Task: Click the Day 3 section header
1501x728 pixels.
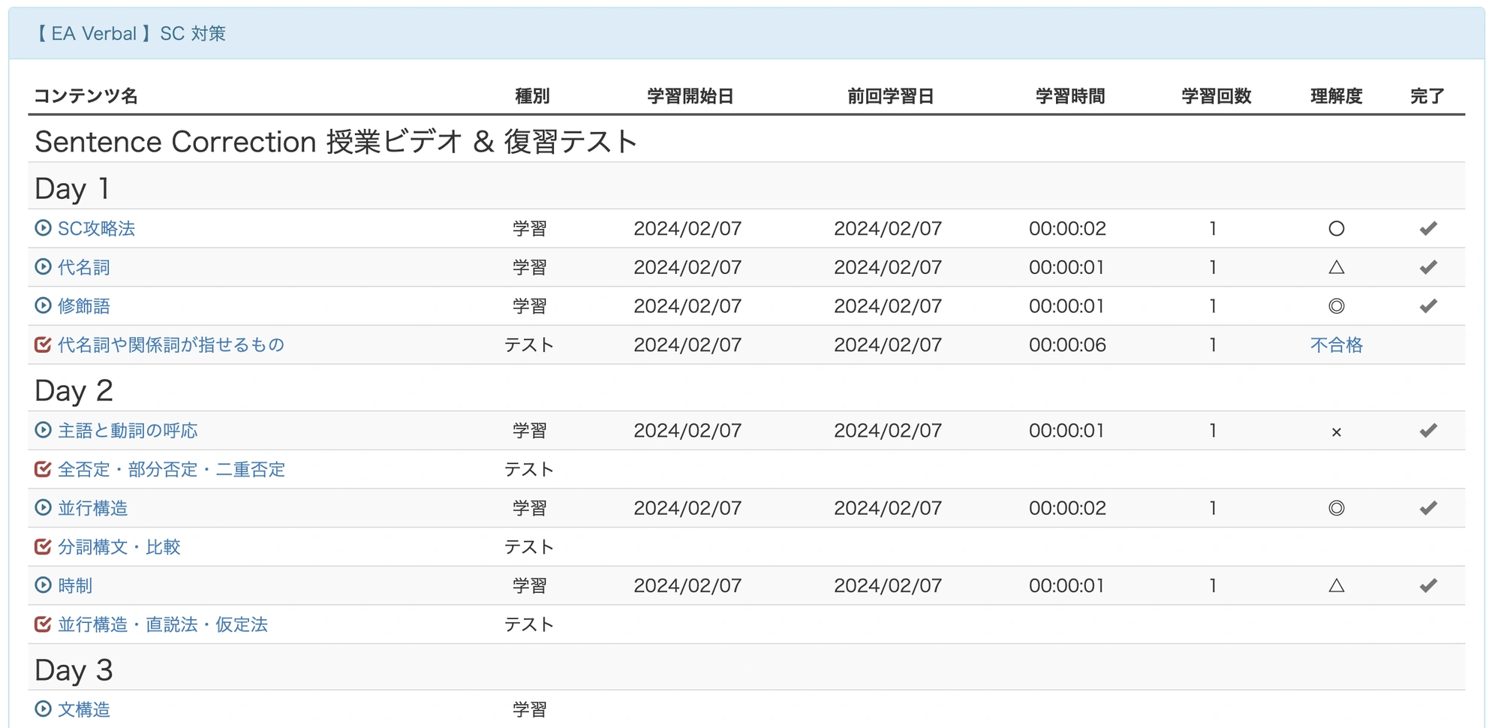Action: (x=74, y=670)
